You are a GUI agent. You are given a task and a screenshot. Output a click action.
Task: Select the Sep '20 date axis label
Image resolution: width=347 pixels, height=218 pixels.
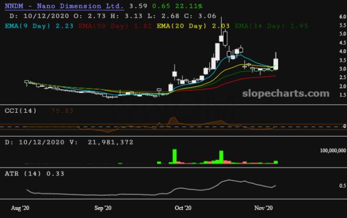102,208
